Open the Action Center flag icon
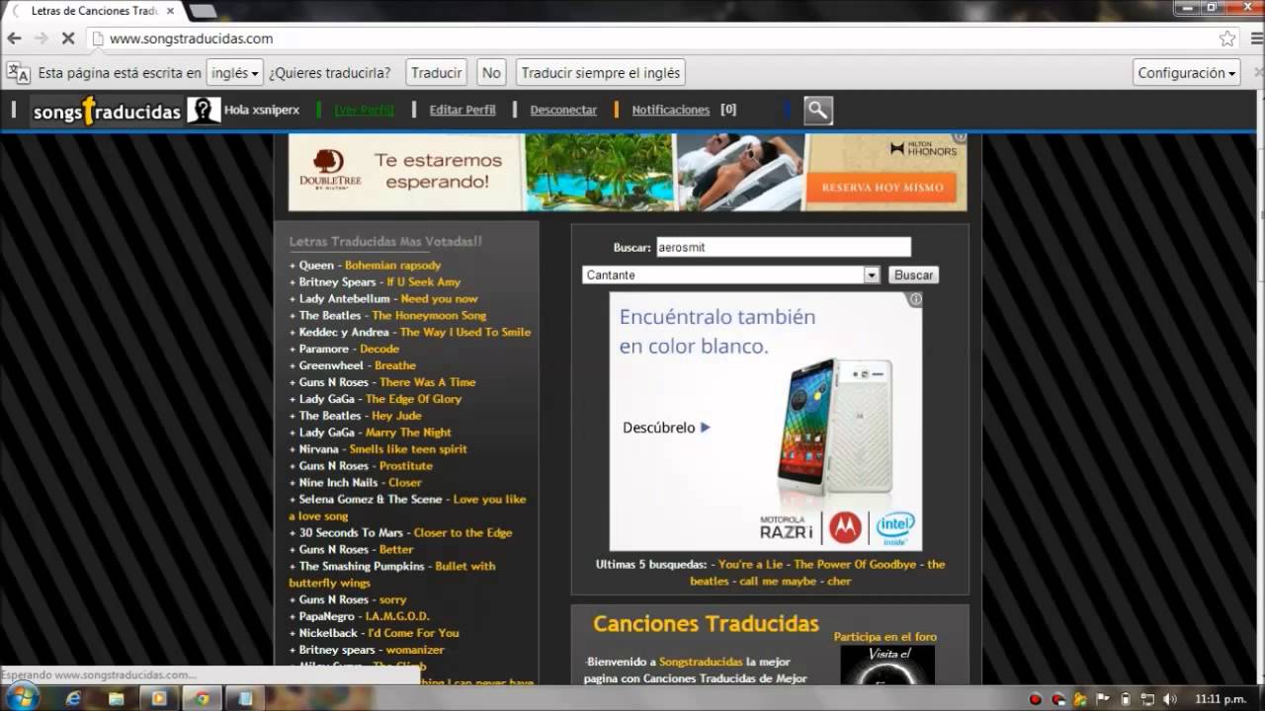 (1103, 699)
